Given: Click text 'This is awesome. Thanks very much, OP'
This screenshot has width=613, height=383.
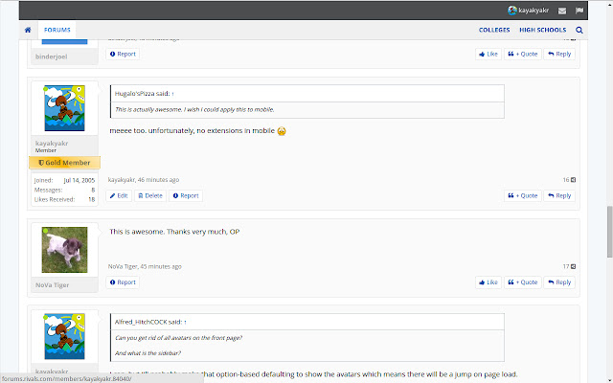Looking at the screenshot, I should [x=174, y=232].
